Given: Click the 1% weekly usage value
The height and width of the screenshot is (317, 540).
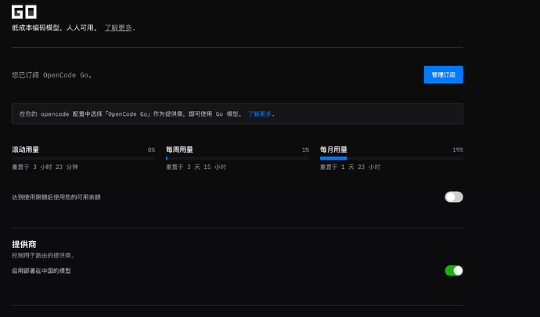Looking at the screenshot, I should 305,149.
